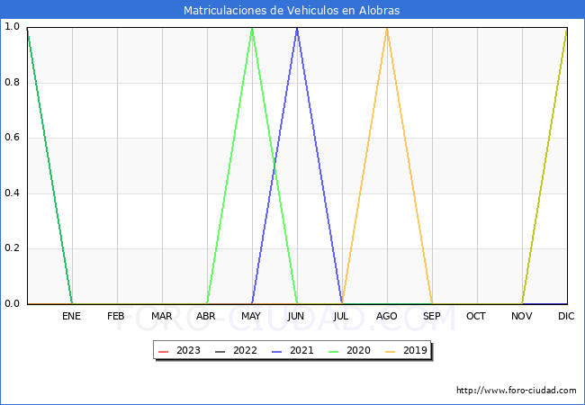Open the foro-ciudad.com URL text
The height and width of the screenshot is (405, 585).
pos(517,391)
